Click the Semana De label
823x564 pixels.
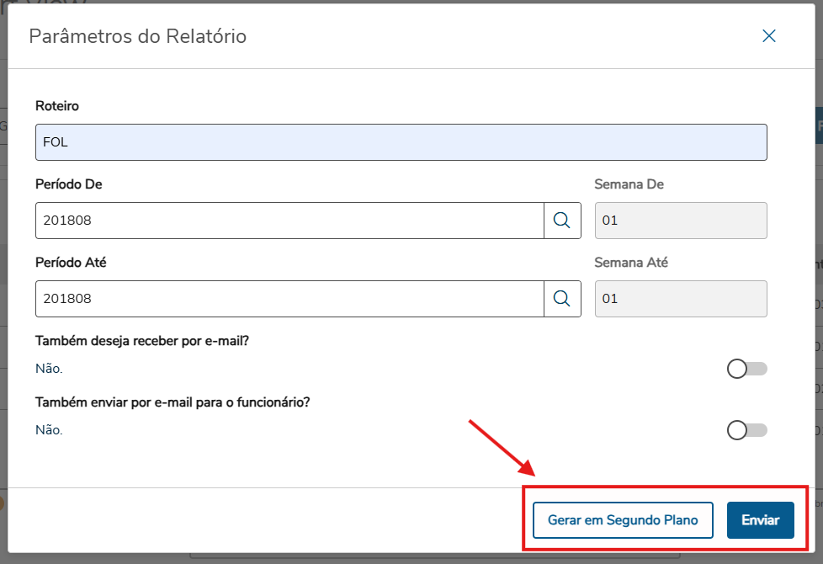pos(629,184)
